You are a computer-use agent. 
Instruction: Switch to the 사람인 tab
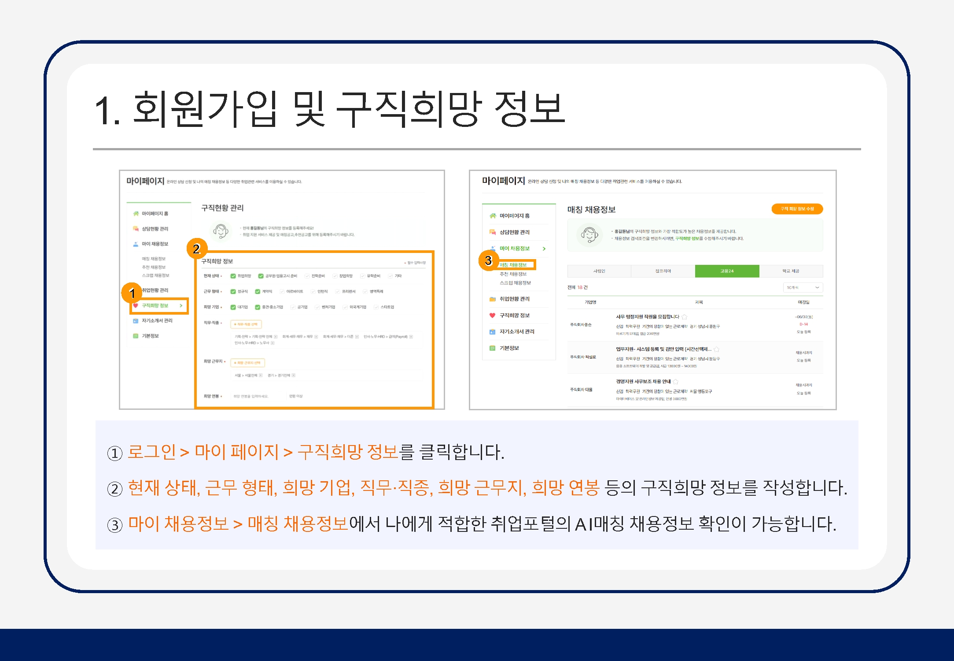tap(599, 271)
